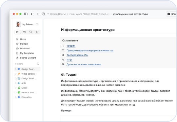Expand the Education folder
The width and height of the screenshot is (177, 122).
[x=16, y=97]
